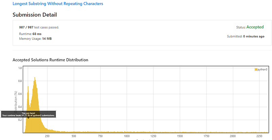Click the 0.8 label on the y-axis
The height and width of the screenshot is (140, 272).
pyautogui.click(x=20, y=81)
